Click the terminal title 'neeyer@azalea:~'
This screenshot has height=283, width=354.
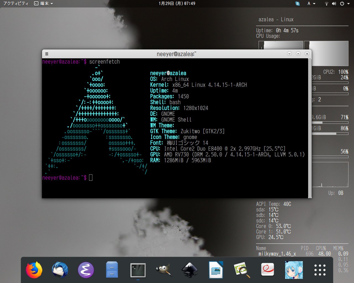177,54
